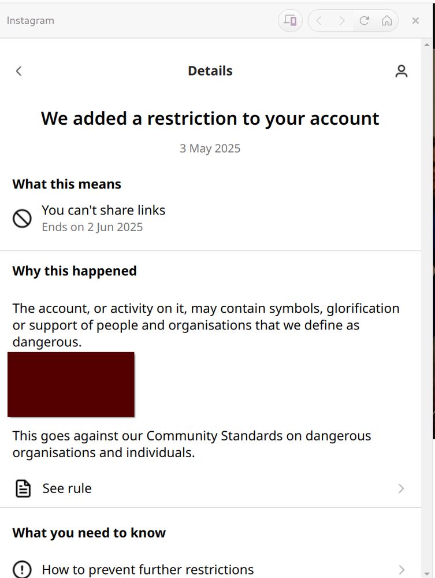The height and width of the screenshot is (578, 435).
Task: Click the redacted dark red image
Action: (70, 384)
